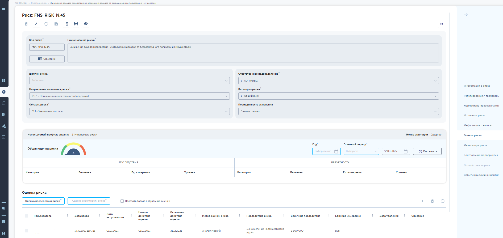Open the card-layout sidebar icon
Viewport: 503px width, 238px height.
[x=3, y=114]
